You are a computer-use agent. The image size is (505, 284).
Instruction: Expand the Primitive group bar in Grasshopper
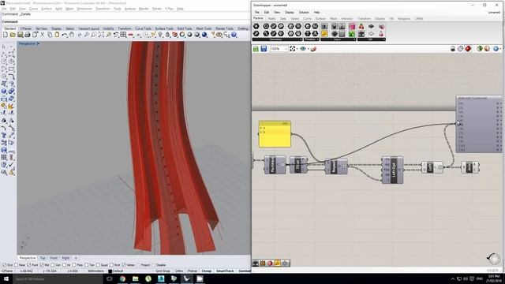coord(311,39)
